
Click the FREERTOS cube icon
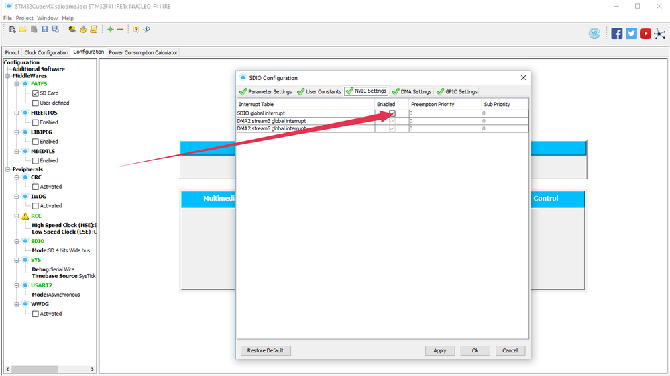pos(25,113)
